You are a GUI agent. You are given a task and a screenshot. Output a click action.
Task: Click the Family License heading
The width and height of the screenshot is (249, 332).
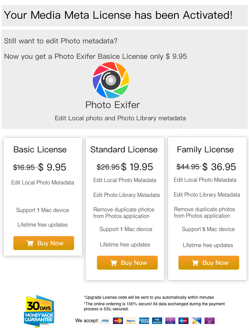205,150
